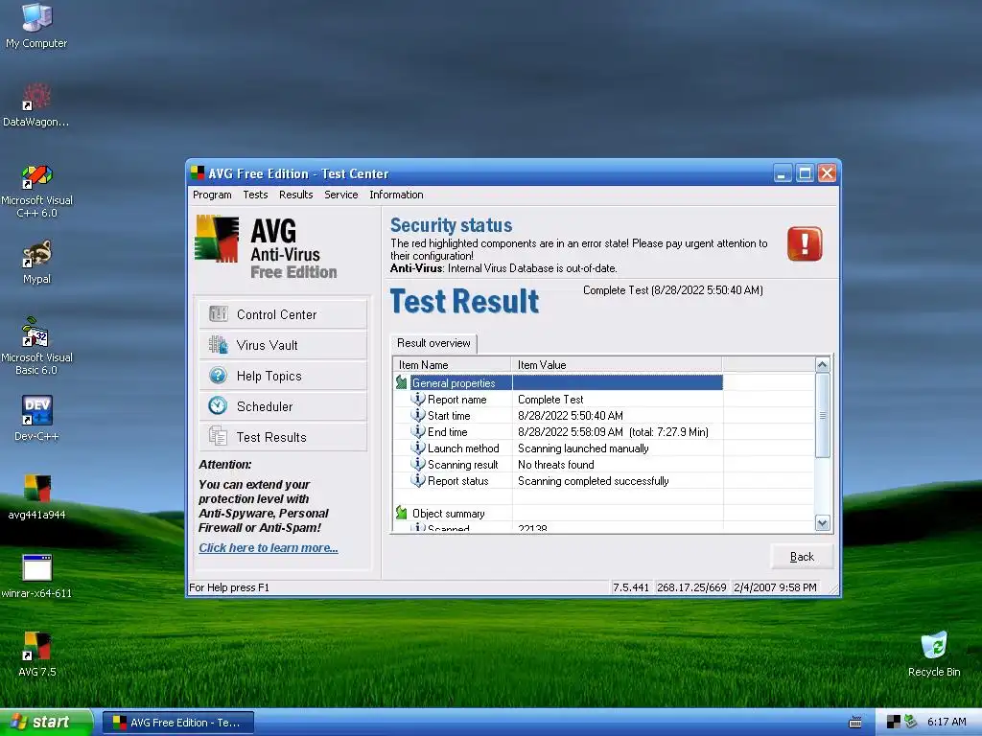Open Microsoft Visual Basic 6.0 shortcut

point(36,347)
